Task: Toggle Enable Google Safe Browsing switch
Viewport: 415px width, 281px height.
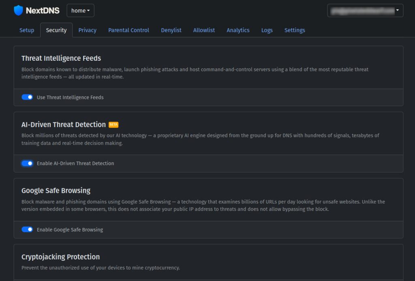Action: [27, 230]
